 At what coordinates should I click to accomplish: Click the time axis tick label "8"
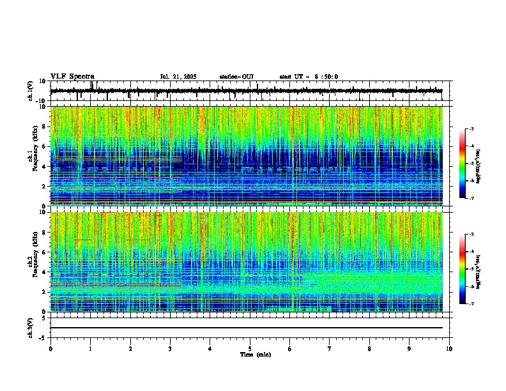point(369,349)
